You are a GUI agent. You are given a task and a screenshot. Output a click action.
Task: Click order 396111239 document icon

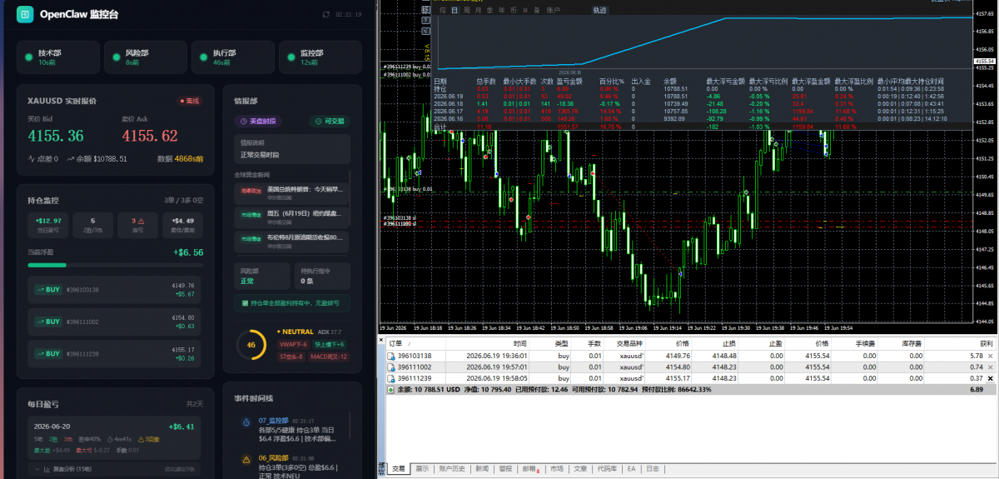[x=391, y=377]
